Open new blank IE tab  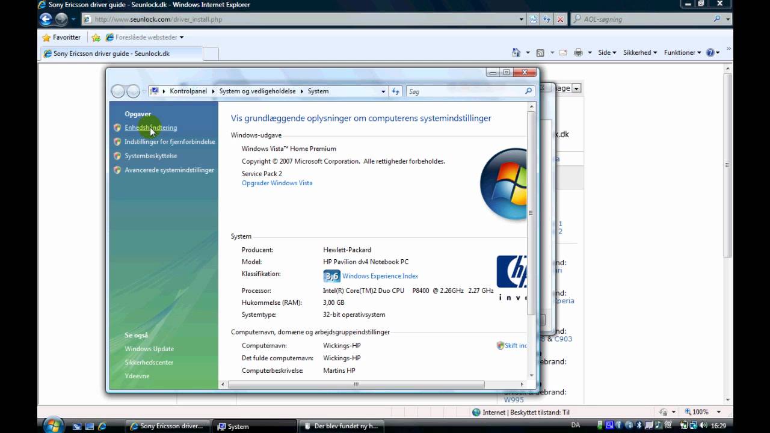[211, 54]
